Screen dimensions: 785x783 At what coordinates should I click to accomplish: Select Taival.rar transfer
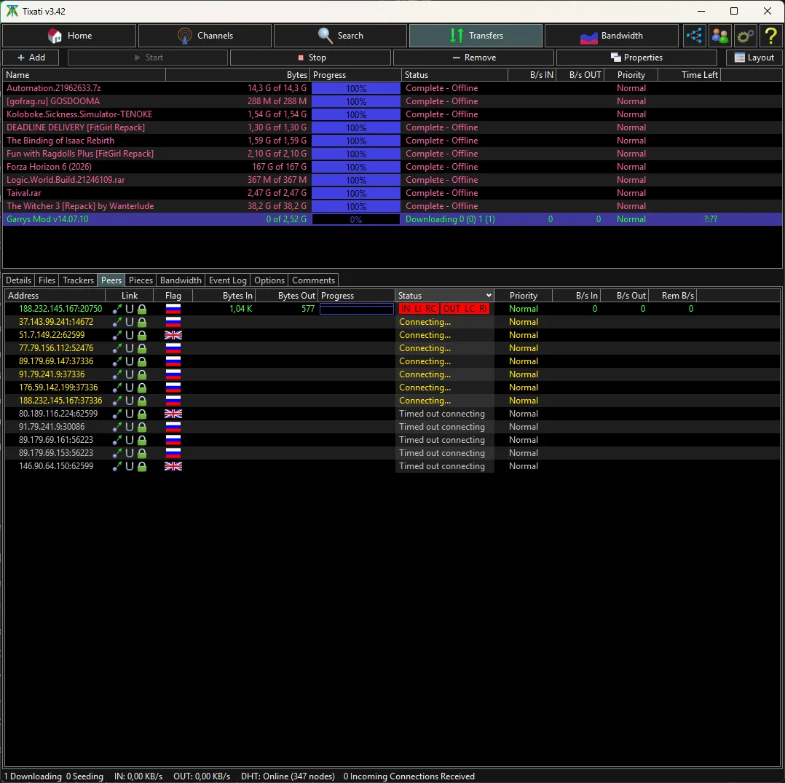(x=392, y=193)
